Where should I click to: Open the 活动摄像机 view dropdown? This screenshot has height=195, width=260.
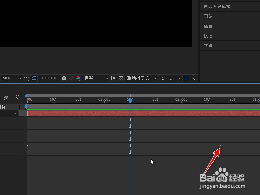(x=142, y=78)
